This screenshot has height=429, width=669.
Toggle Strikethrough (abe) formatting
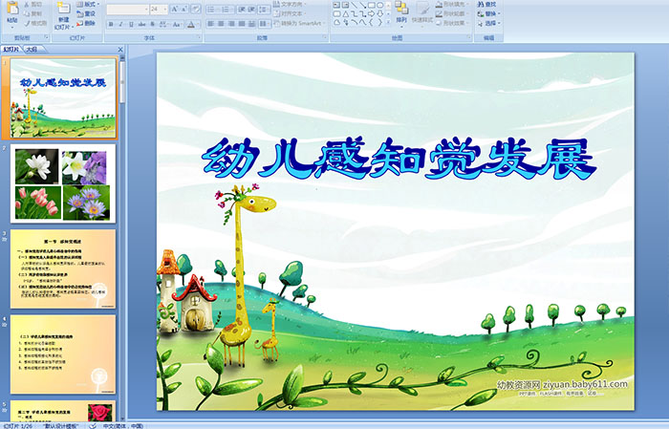pos(141,24)
